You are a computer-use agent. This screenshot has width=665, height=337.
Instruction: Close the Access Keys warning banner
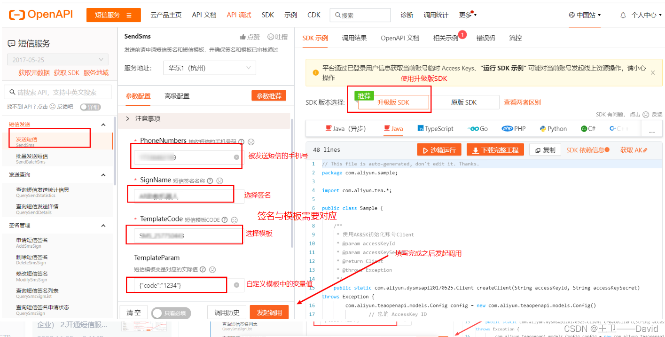653,73
